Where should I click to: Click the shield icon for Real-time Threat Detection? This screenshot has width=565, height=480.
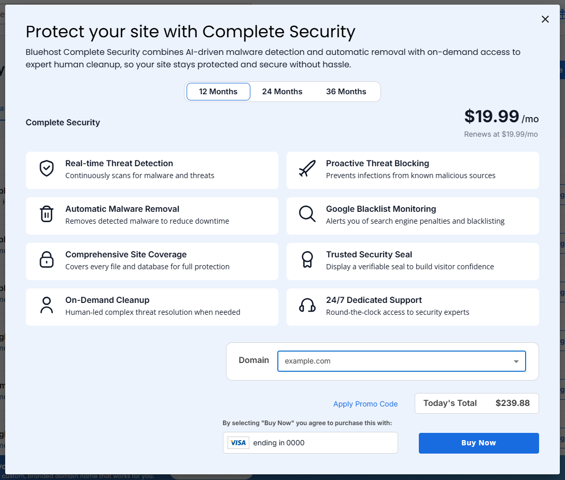(47, 168)
